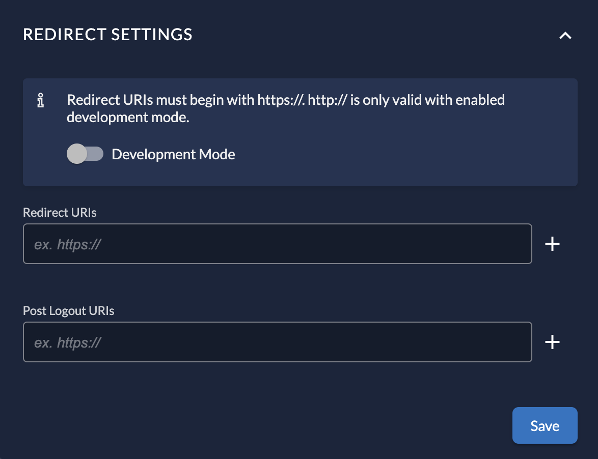Click the Redirect Settings section heading
This screenshot has height=459, width=598.
pos(108,34)
